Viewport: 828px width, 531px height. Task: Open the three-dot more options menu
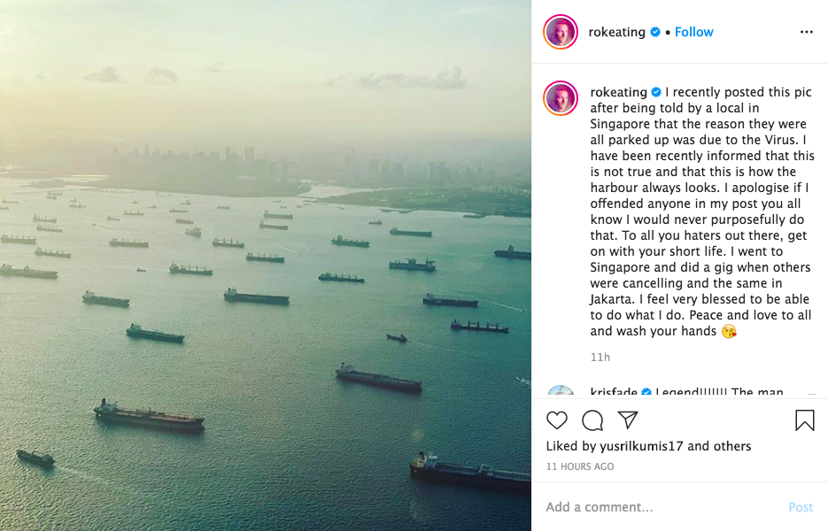[x=806, y=32]
